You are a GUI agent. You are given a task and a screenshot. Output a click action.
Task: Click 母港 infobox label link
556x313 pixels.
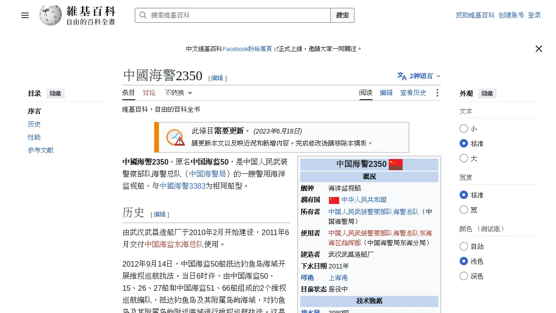point(307,278)
